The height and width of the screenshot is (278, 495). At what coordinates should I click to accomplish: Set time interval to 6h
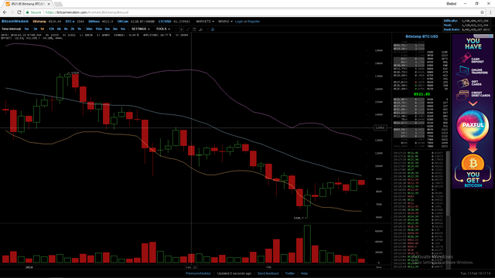point(59,29)
